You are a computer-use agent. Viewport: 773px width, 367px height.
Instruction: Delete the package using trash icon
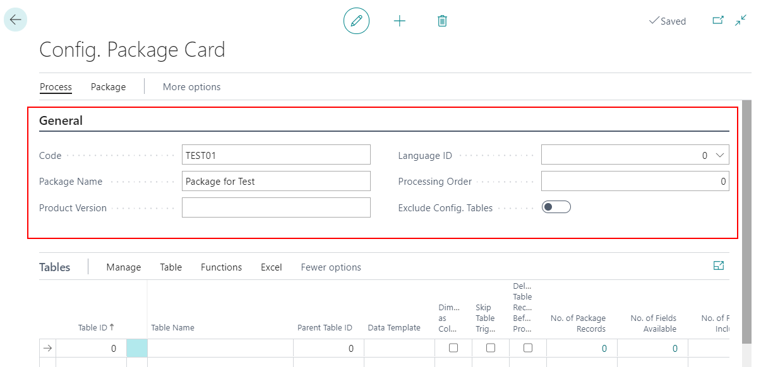click(442, 20)
